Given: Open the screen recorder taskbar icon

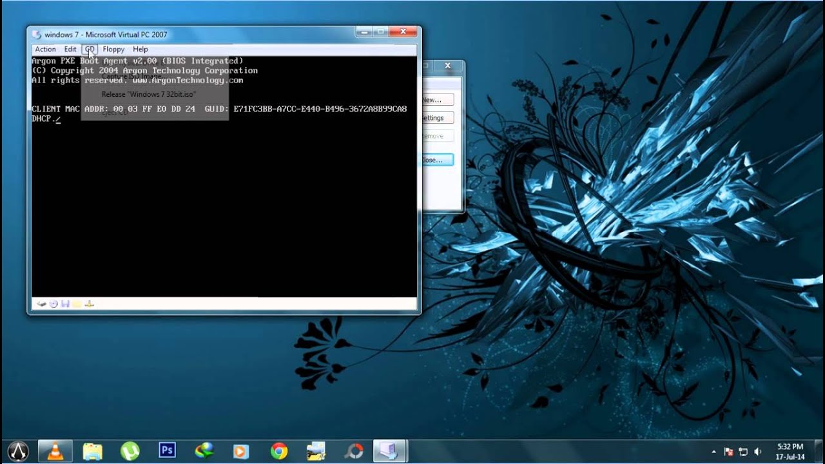Looking at the screenshot, I should (x=353, y=451).
